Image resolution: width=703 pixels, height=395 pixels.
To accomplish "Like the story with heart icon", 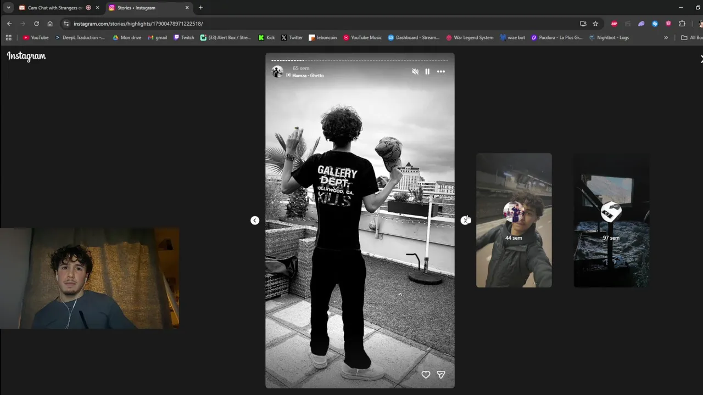I will [x=426, y=374].
